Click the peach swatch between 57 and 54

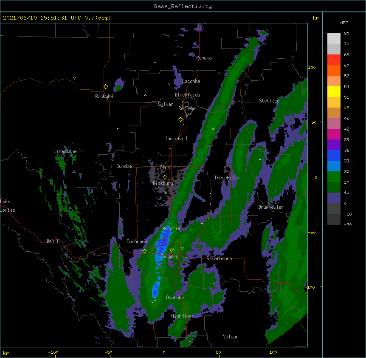(x=334, y=81)
